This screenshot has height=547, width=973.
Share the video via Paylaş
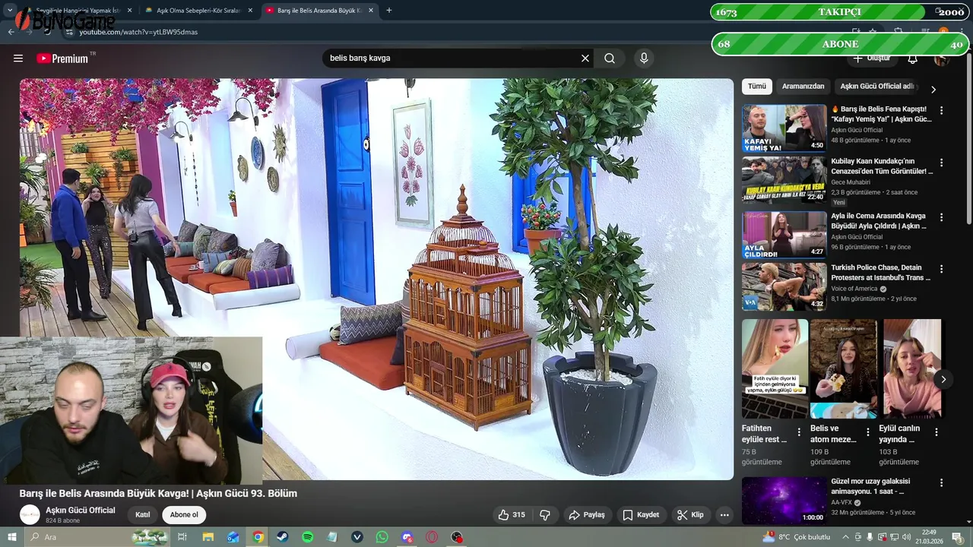point(587,515)
